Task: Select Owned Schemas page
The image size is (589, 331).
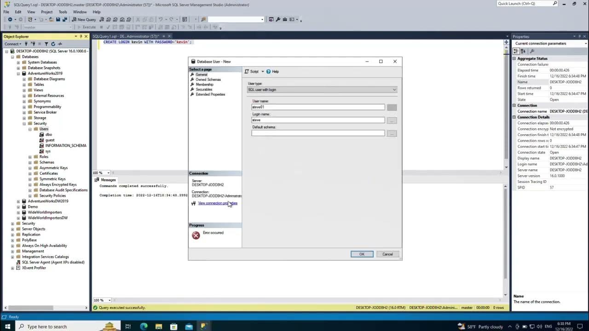Action: point(208,80)
